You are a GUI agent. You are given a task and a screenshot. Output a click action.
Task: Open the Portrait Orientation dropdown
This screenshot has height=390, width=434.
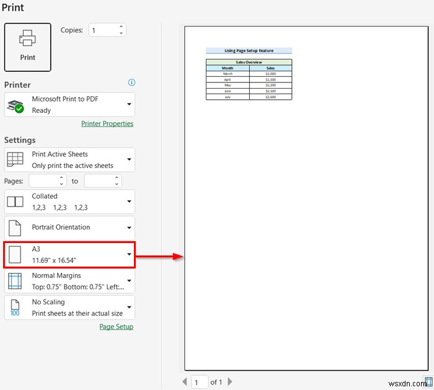click(x=69, y=228)
